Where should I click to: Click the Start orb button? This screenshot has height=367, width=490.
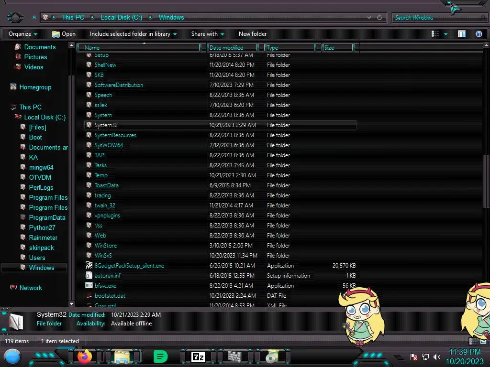12,356
